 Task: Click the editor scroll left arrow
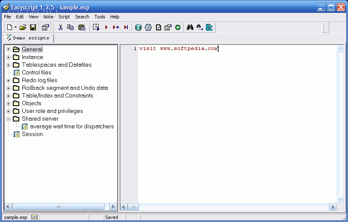coord(124,207)
